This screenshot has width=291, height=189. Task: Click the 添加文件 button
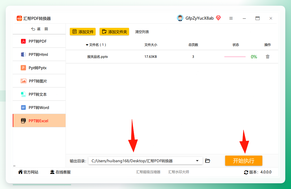click(x=83, y=32)
